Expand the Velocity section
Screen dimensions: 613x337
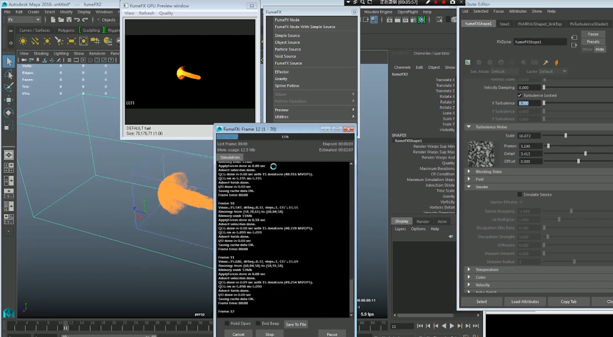(x=469, y=285)
